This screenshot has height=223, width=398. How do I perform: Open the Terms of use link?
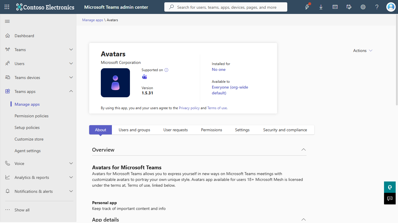click(217, 108)
